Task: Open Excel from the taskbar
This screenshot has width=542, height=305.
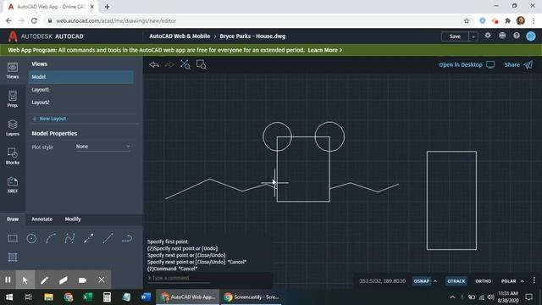Action: coord(87,297)
